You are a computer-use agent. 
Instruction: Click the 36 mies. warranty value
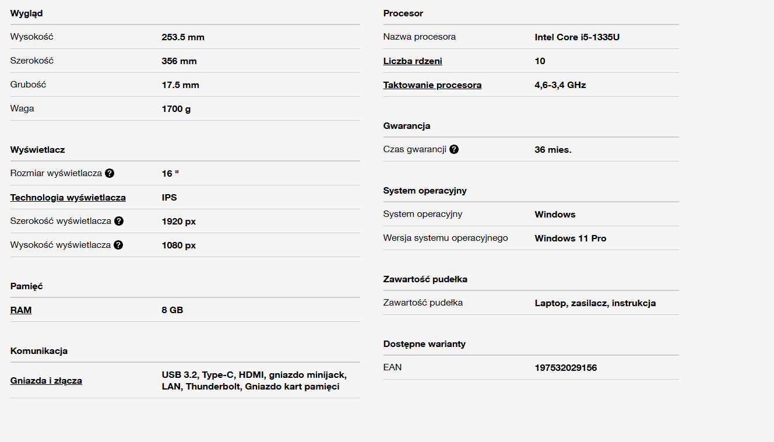553,150
